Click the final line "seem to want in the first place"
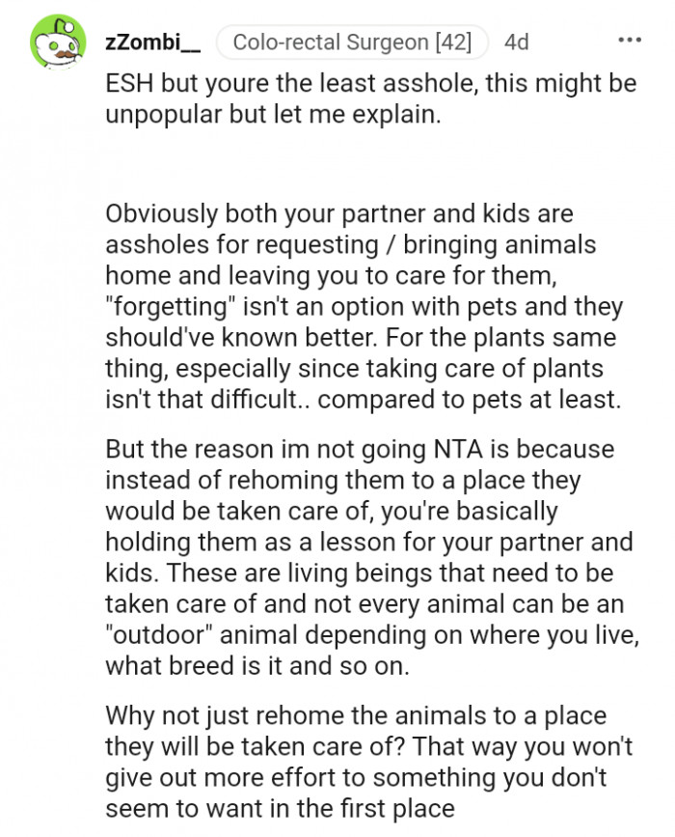675x837 pixels. point(279,810)
